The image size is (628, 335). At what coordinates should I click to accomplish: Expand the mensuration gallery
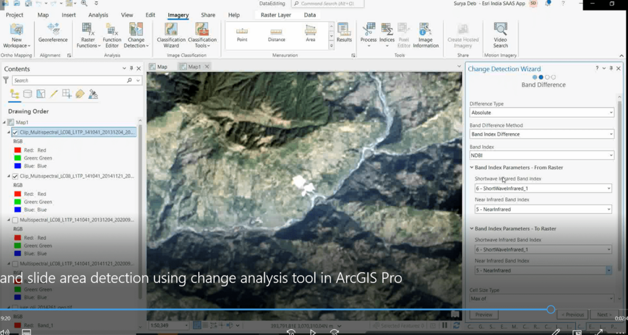coord(331,45)
